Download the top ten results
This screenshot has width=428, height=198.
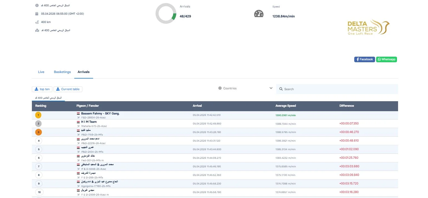click(42, 89)
